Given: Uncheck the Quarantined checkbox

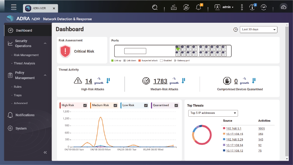Looking at the screenshot, I should click(176, 106).
